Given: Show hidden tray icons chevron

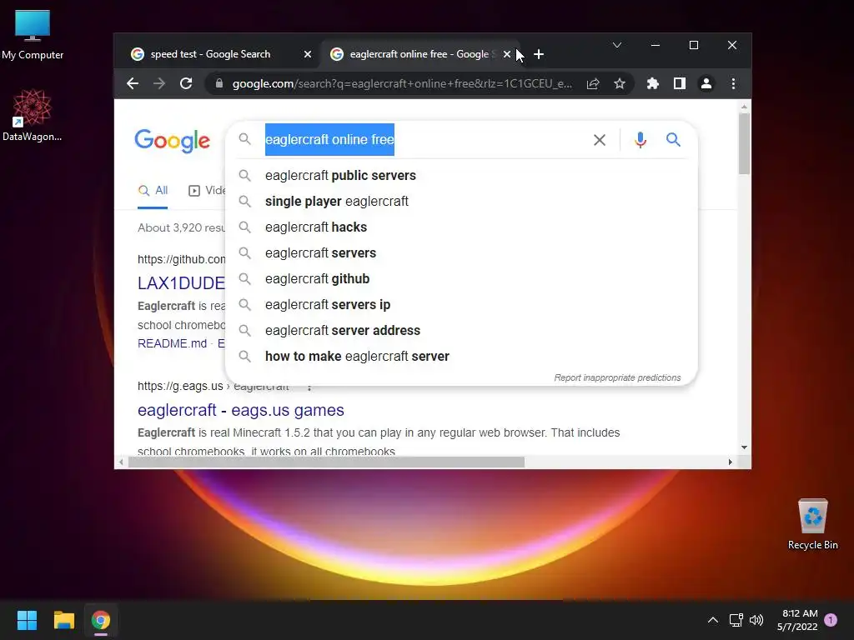Looking at the screenshot, I should point(712,620).
